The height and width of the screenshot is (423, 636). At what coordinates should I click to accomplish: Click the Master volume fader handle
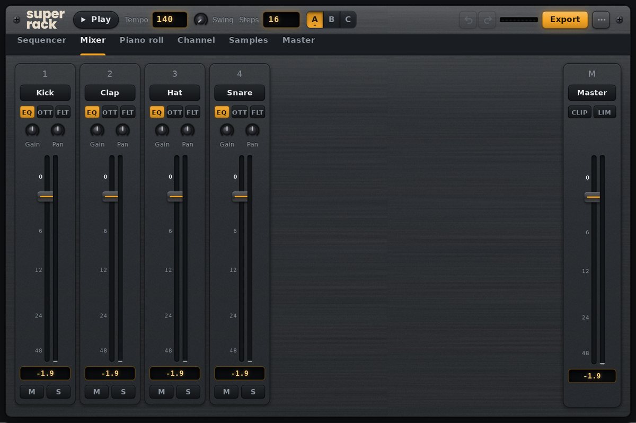[x=593, y=197]
